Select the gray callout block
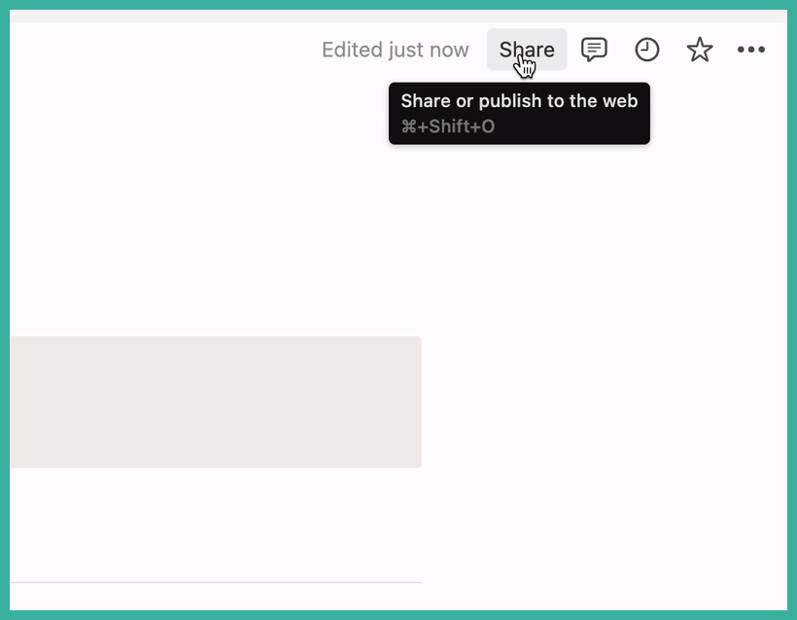 tap(216, 402)
